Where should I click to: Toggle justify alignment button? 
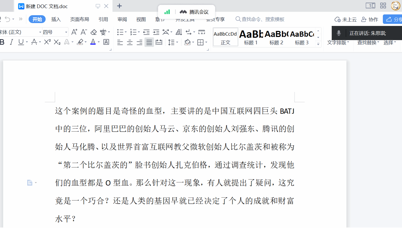click(x=149, y=42)
